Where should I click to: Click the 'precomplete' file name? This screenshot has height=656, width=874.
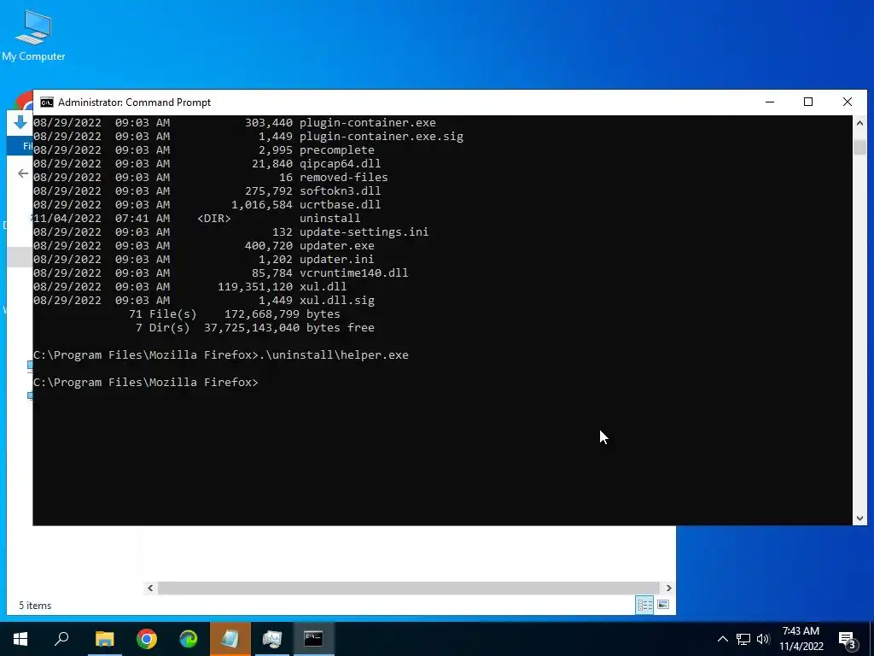tap(336, 150)
